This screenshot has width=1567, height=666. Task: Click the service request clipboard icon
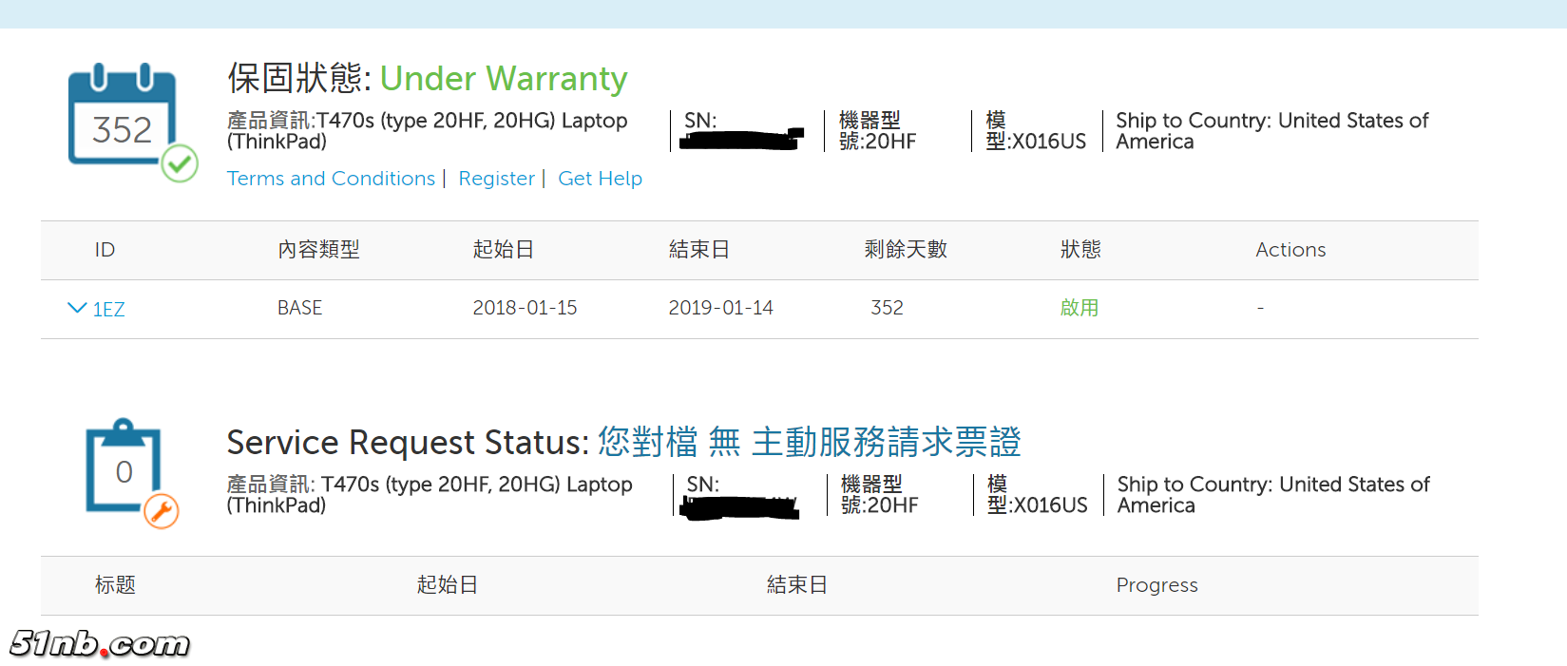pos(123,466)
